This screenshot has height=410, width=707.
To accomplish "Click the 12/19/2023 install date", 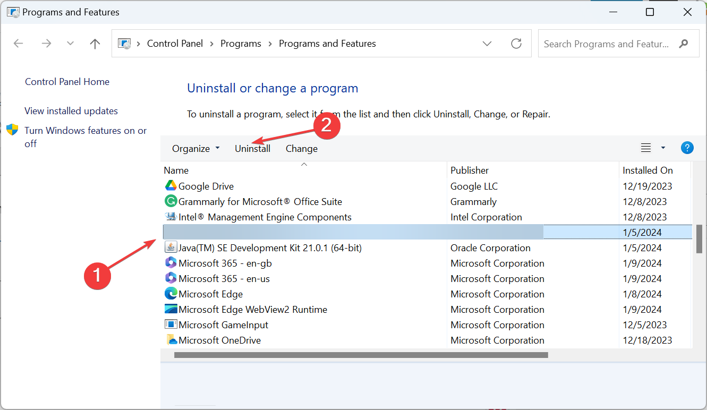I will coord(647,186).
